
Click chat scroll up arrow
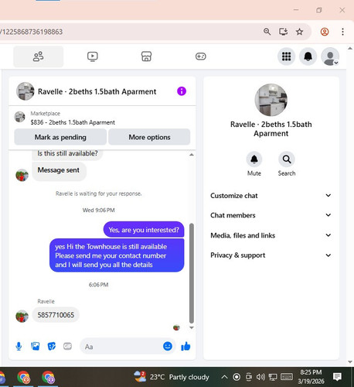click(x=192, y=155)
